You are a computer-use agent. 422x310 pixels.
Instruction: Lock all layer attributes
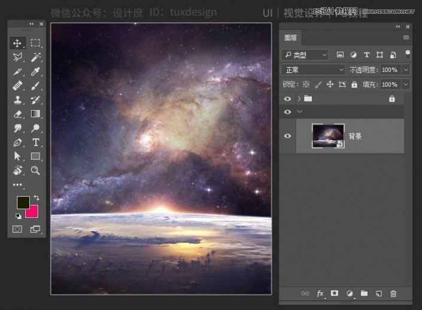[x=354, y=84]
